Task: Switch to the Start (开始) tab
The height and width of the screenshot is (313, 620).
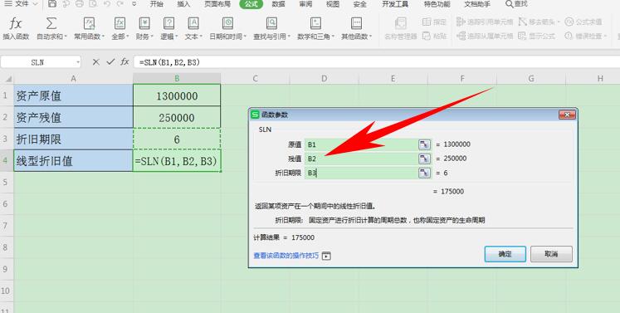Action: (x=157, y=4)
